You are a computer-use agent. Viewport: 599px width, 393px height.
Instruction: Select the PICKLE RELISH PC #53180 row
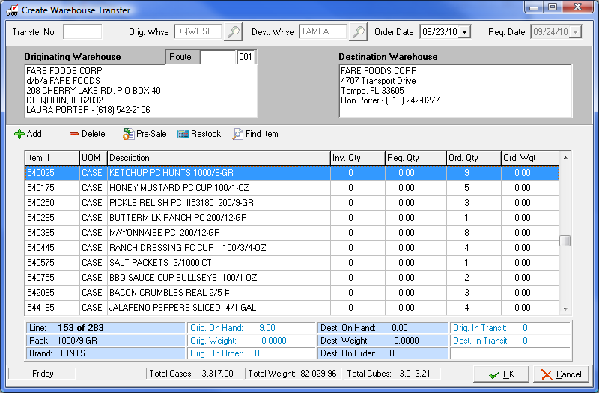tap(292, 203)
